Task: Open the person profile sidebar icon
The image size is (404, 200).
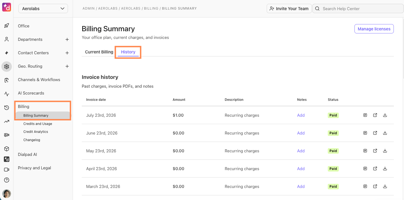Action: (x=7, y=39)
